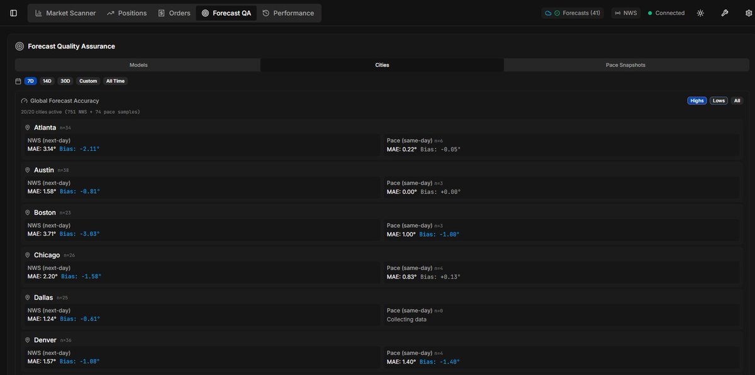Screen dimensions: 755x375
Task: Click the location pin beside Chicago
Action: point(28,255)
